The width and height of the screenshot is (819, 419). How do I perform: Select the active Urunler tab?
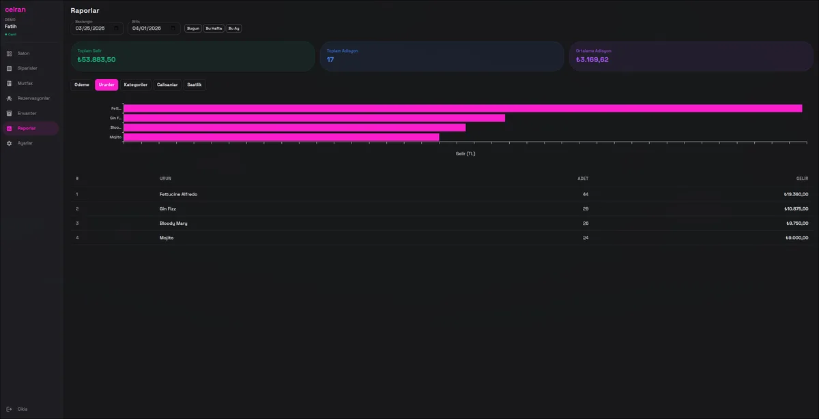pos(106,85)
